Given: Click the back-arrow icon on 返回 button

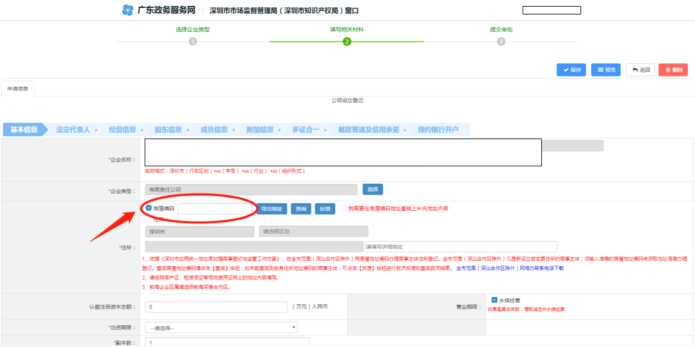Looking at the screenshot, I should [x=634, y=70].
